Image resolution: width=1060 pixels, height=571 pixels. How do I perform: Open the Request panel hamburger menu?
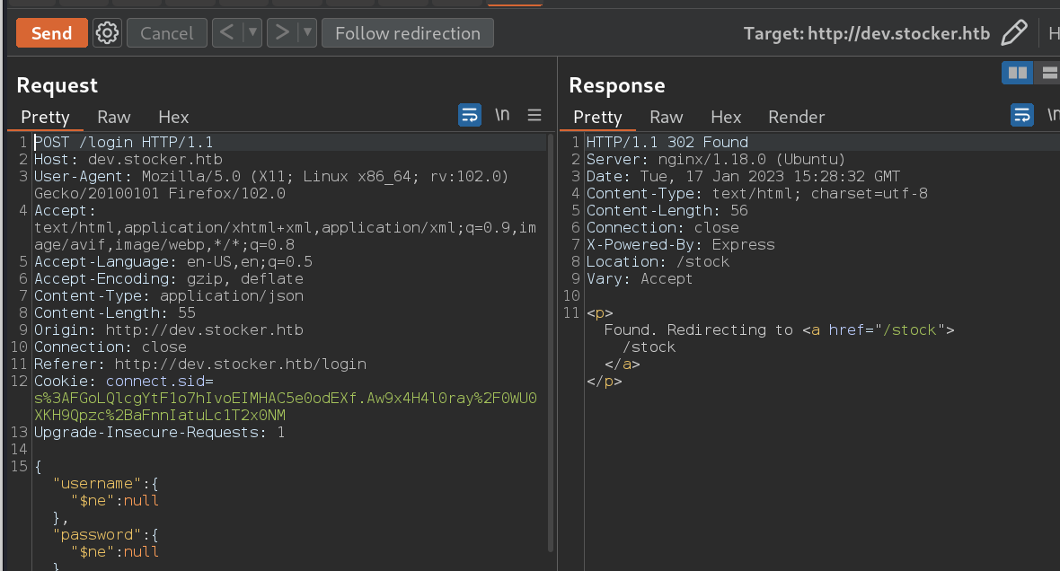534,115
